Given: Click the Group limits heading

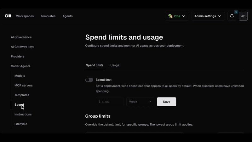Looking at the screenshot, I should (x=98, y=116).
